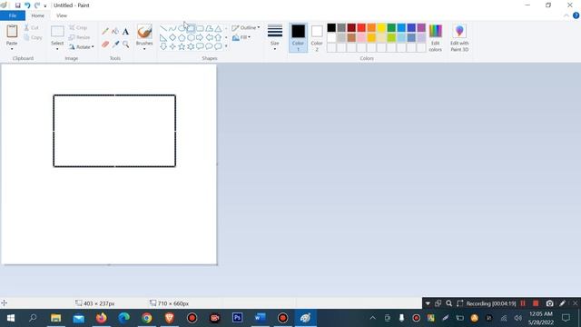Select the Fill with color bucket tool
This screenshot has width=581, height=327.
[x=115, y=32]
